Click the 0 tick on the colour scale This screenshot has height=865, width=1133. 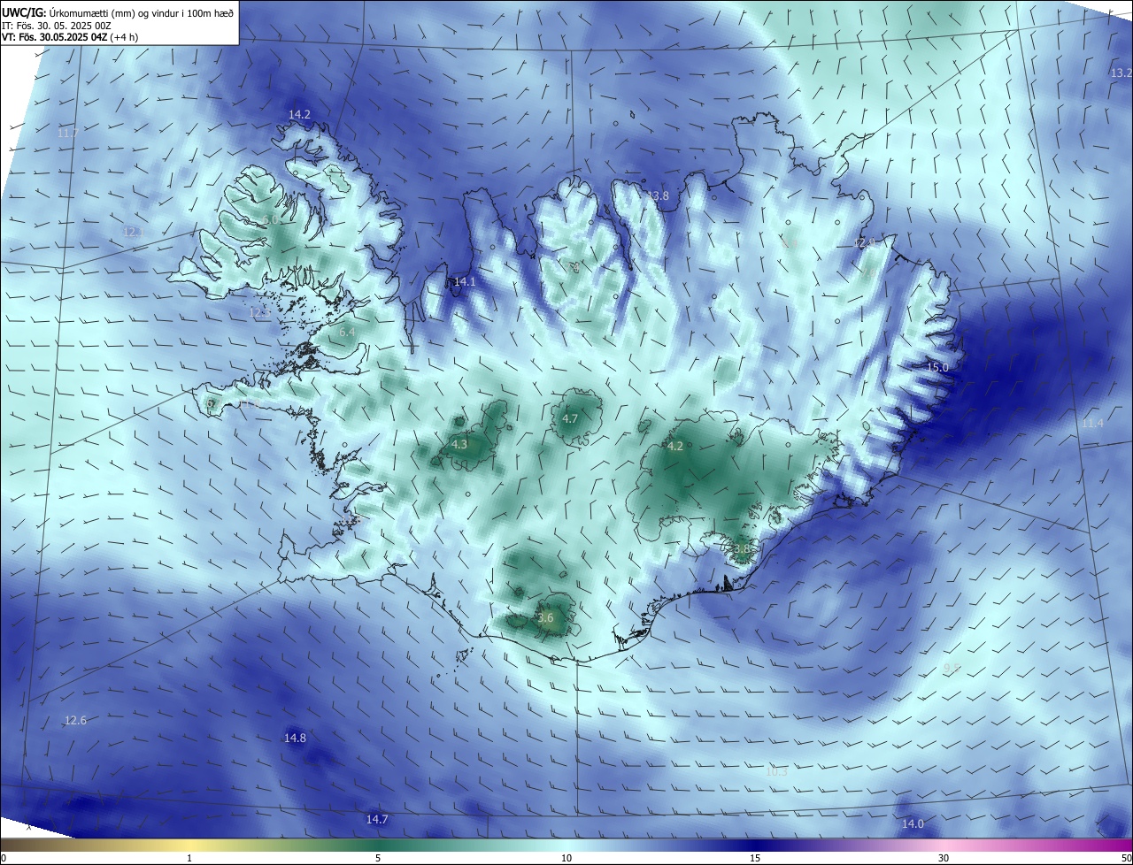pyautogui.click(x=4, y=858)
